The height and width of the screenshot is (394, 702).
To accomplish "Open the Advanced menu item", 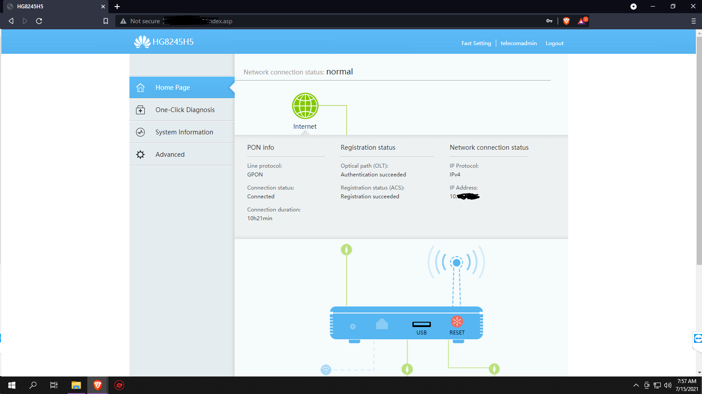I will pos(182,155).
